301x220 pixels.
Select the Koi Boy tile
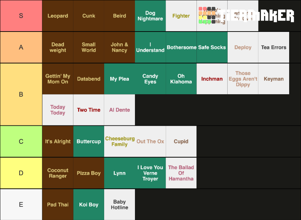(89, 205)
